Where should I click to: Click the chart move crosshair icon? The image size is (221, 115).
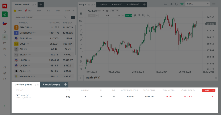148,15
